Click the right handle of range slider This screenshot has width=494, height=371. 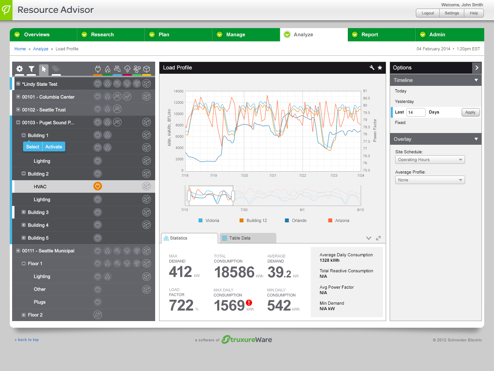233,196
